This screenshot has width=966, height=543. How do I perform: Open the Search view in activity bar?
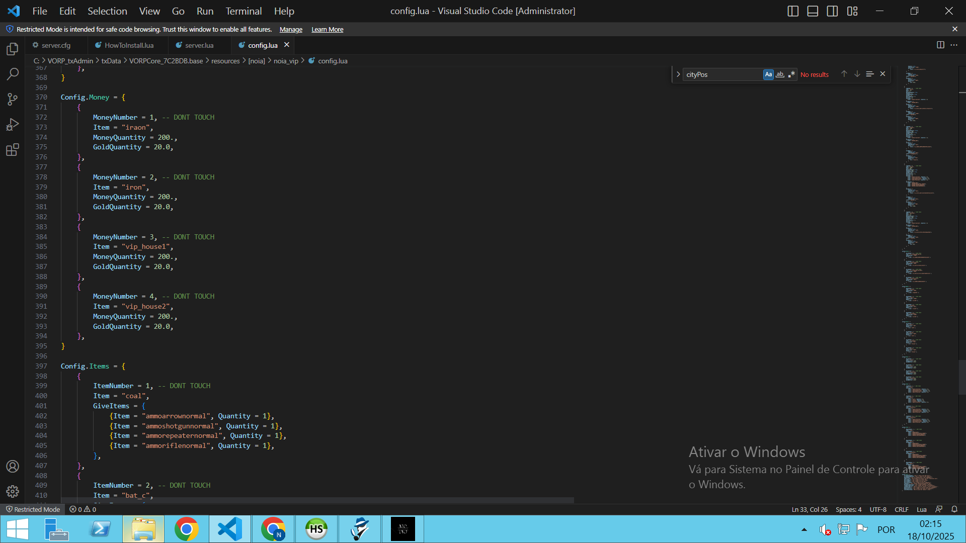tap(13, 74)
